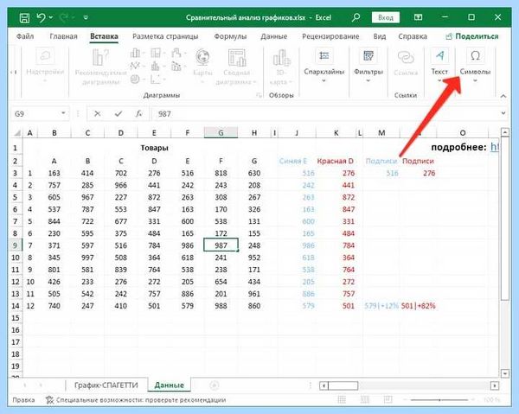Select column G header
519x414 pixels.
pos(221,133)
